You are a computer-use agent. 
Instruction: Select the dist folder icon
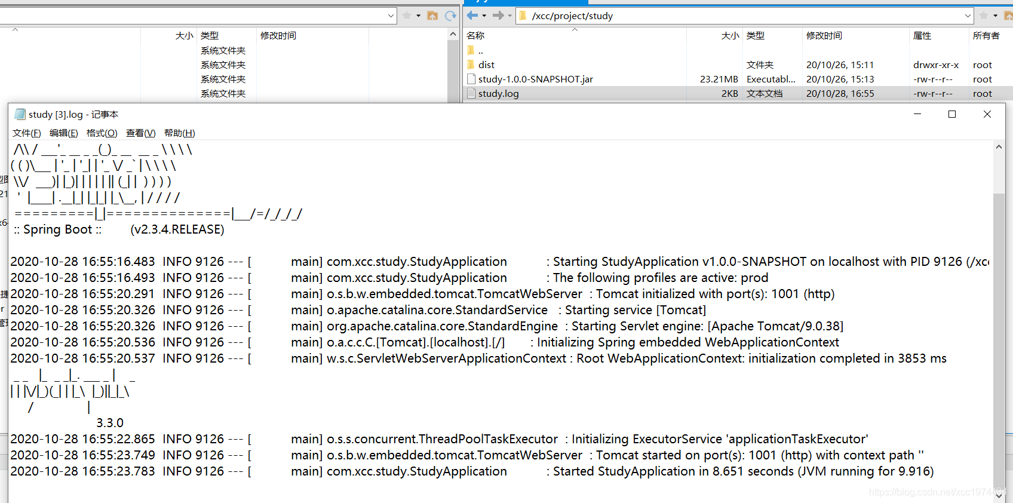coord(471,65)
